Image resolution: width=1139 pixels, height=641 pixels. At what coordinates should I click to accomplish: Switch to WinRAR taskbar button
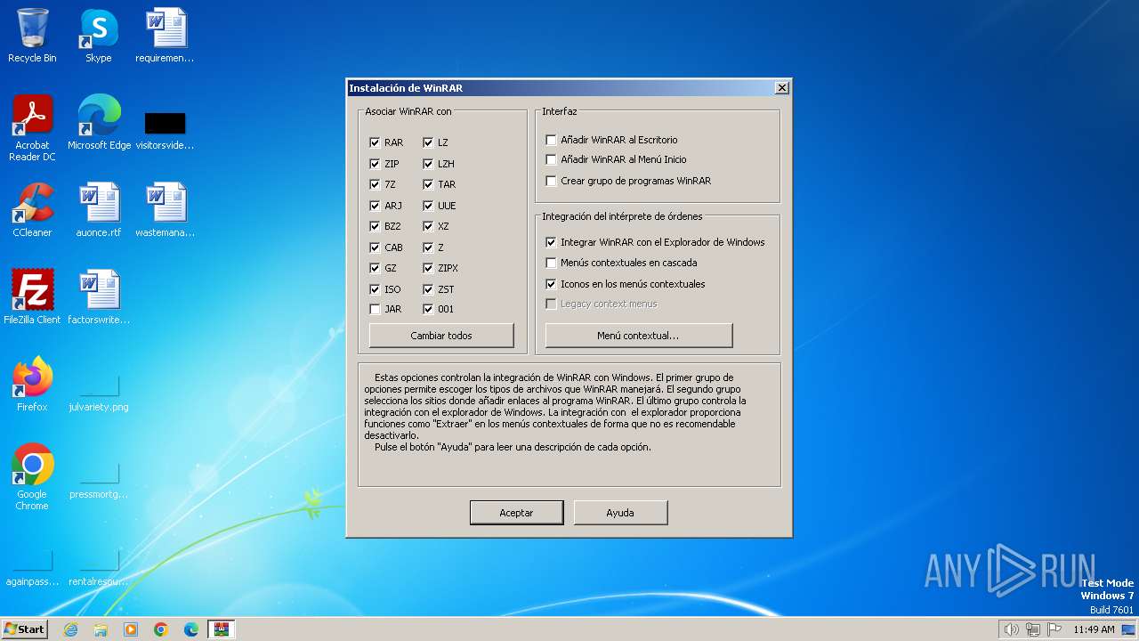222,629
